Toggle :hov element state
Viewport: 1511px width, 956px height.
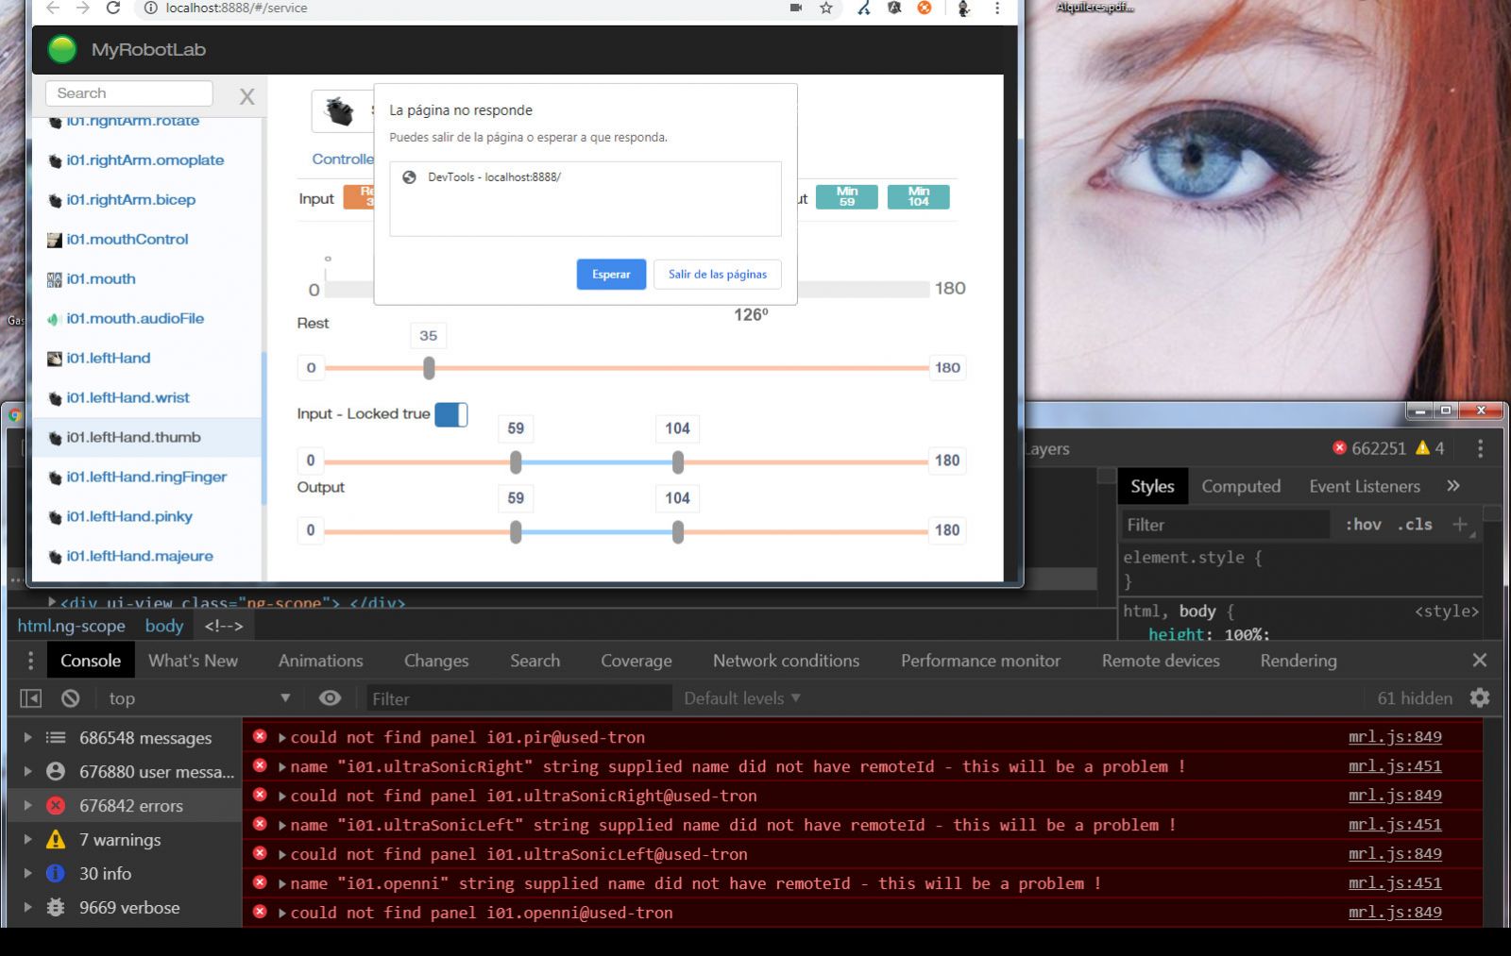[x=1364, y=525]
